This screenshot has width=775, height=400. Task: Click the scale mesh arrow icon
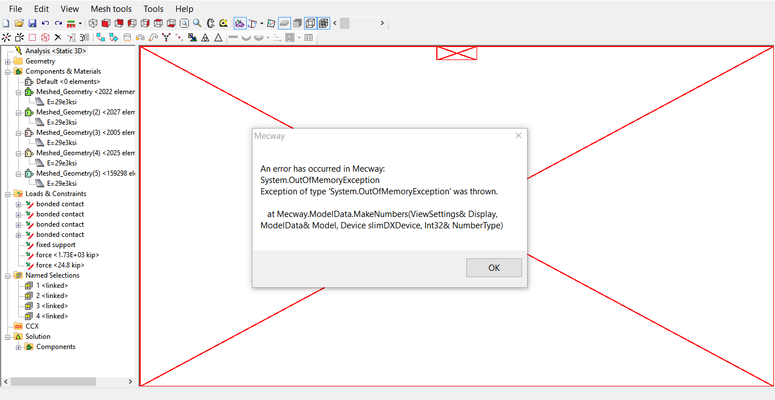tap(192, 37)
